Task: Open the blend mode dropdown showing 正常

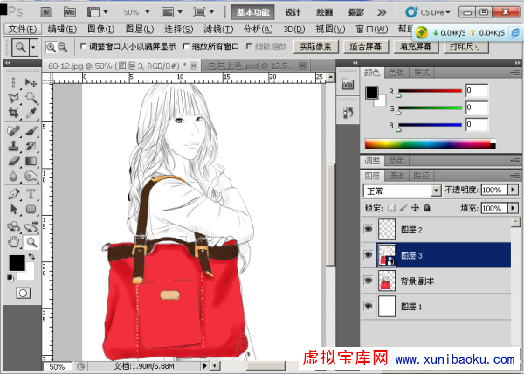Action: [x=402, y=190]
